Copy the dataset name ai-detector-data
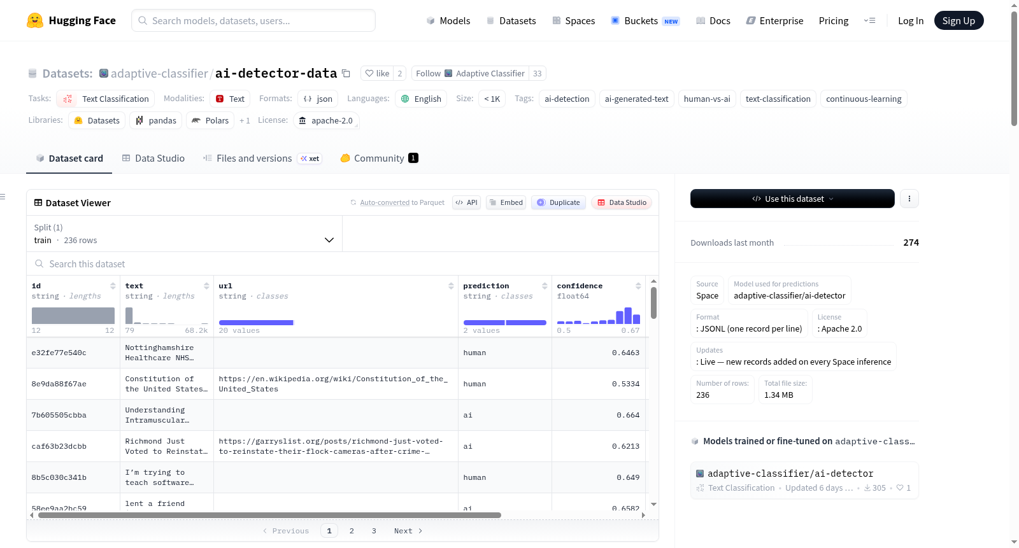 [346, 73]
